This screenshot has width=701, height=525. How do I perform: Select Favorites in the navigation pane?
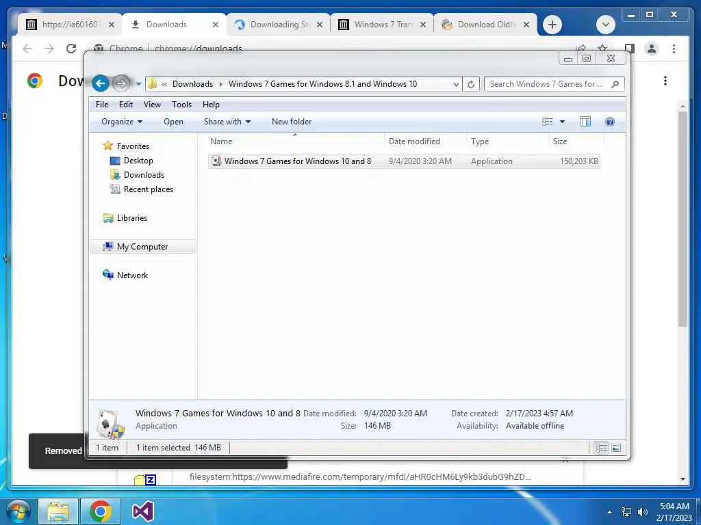click(x=133, y=146)
